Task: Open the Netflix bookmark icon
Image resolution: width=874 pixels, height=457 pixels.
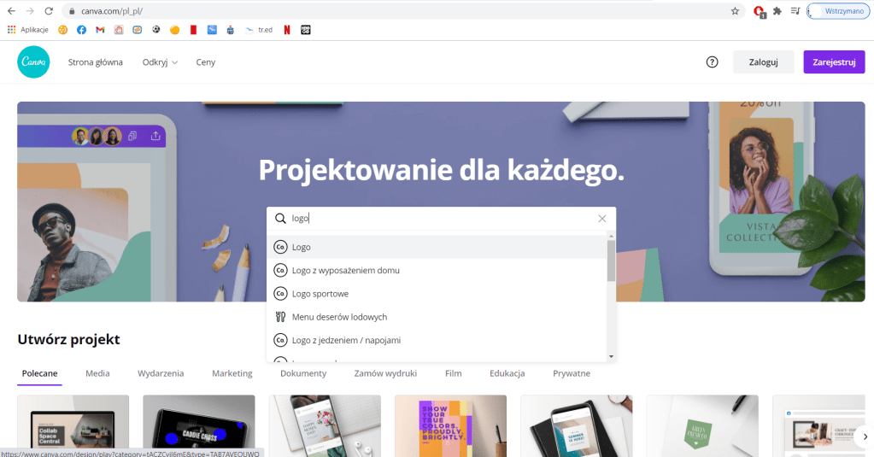Action: [287, 30]
